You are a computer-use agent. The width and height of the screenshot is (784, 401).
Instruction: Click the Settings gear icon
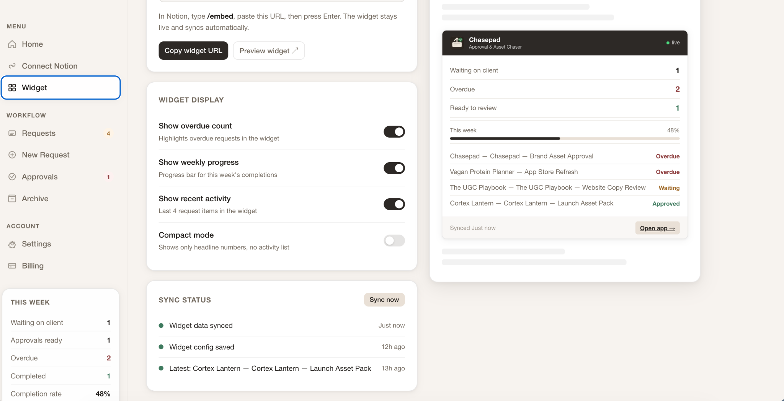(12, 244)
